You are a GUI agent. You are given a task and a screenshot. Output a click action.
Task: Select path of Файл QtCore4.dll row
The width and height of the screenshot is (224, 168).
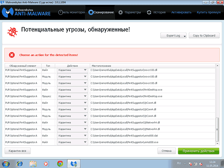(x=153, y=103)
